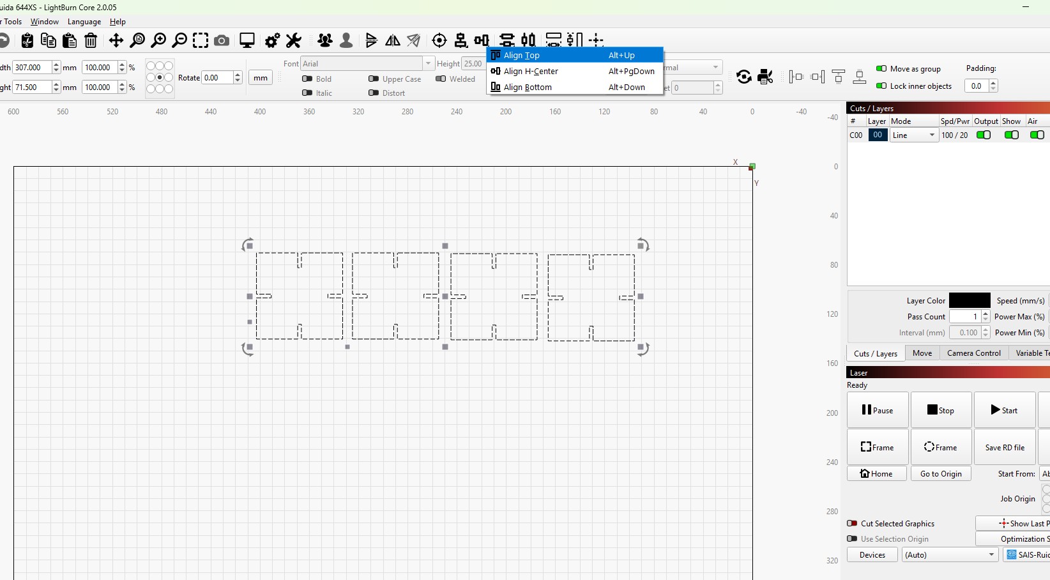The image size is (1050, 580).
Task: Open the Print and Cut icon
Action: (765, 77)
